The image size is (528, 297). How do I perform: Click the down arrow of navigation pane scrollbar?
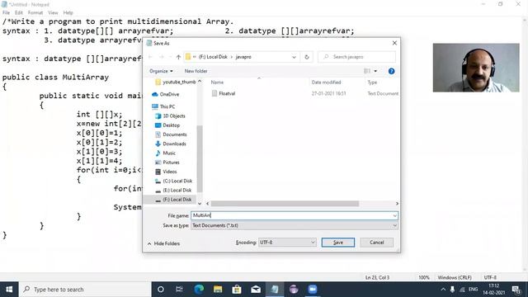[x=200, y=204]
